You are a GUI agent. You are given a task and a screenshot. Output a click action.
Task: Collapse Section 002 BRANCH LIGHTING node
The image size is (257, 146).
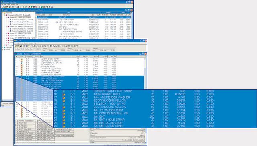(x=6, y=26)
